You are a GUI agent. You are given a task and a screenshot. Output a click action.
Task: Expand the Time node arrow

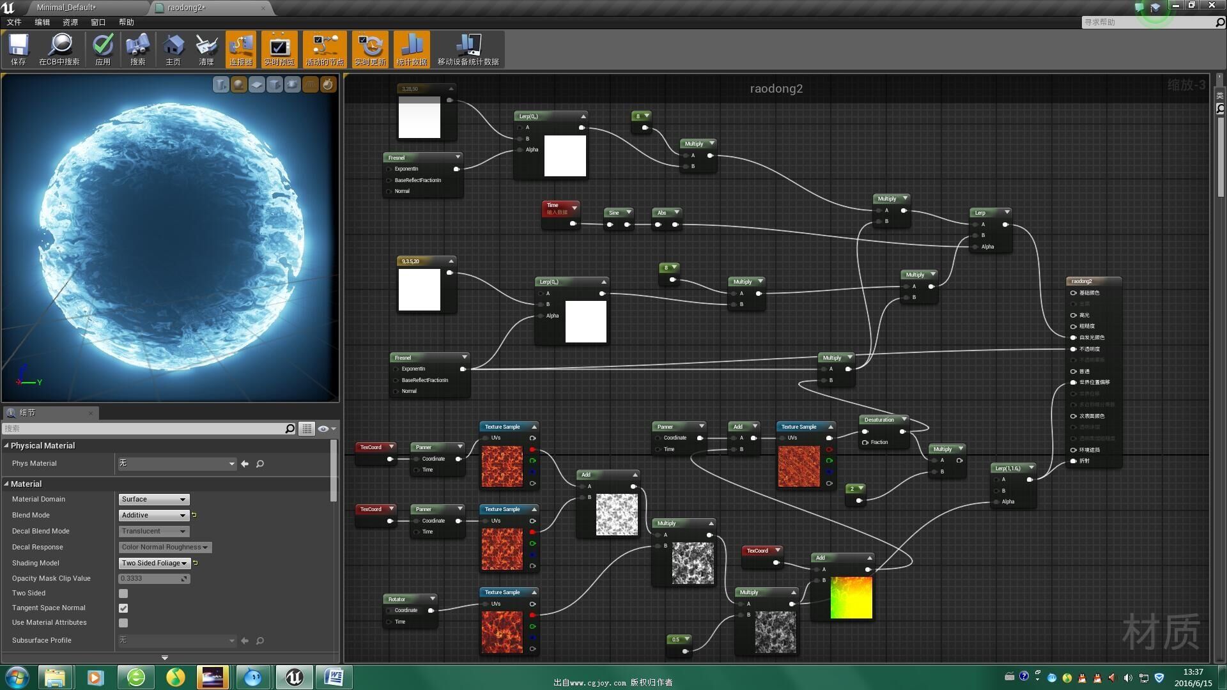(574, 208)
